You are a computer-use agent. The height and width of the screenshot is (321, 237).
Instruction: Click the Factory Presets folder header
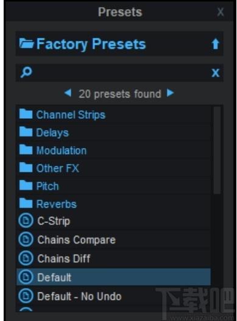119,44
